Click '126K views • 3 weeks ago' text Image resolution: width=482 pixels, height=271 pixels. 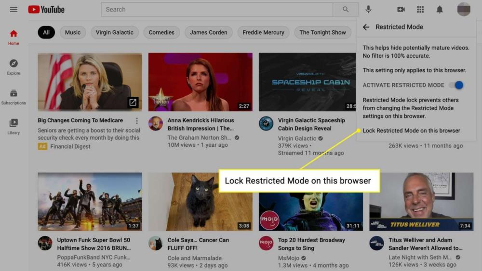pyautogui.click(x=422, y=265)
